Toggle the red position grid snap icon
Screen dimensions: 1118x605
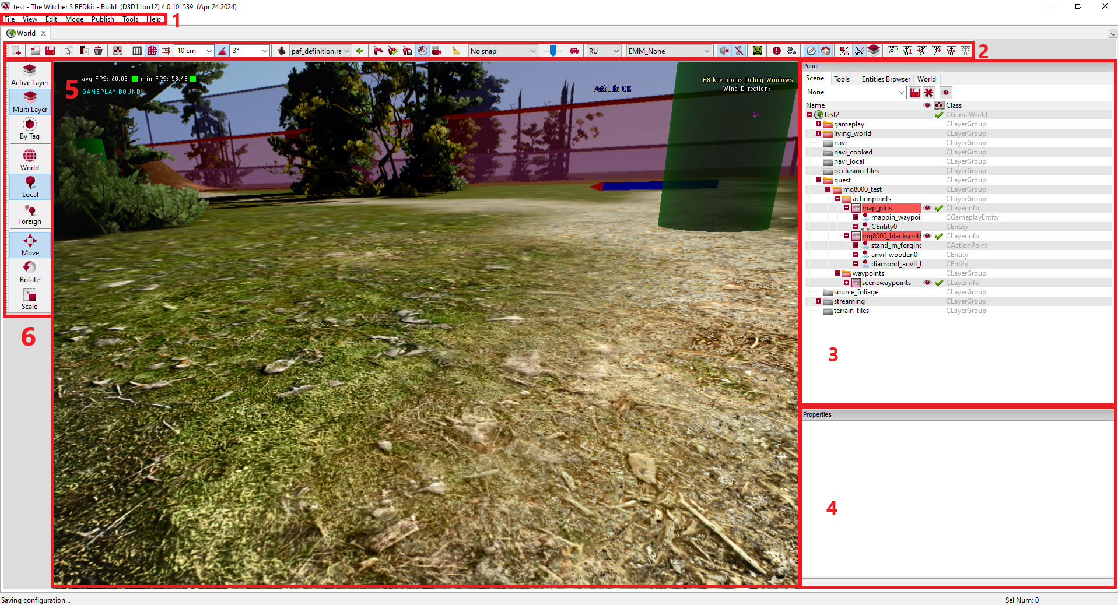[152, 51]
